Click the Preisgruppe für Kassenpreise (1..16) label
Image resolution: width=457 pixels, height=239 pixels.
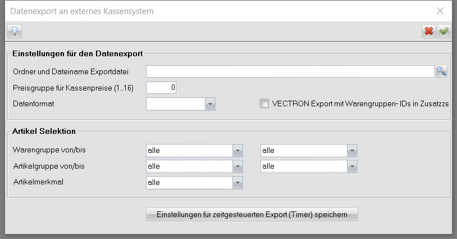[73, 88]
